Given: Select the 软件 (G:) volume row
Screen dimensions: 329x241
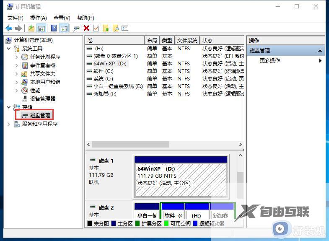Looking at the screenshot, I should point(164,71).
